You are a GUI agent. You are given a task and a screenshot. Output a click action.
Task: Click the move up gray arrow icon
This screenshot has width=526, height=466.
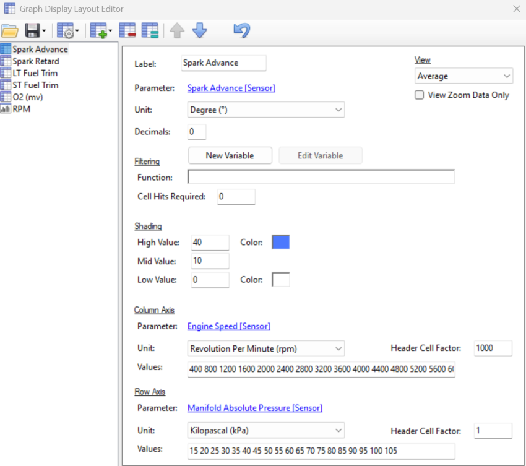[177, 30]
